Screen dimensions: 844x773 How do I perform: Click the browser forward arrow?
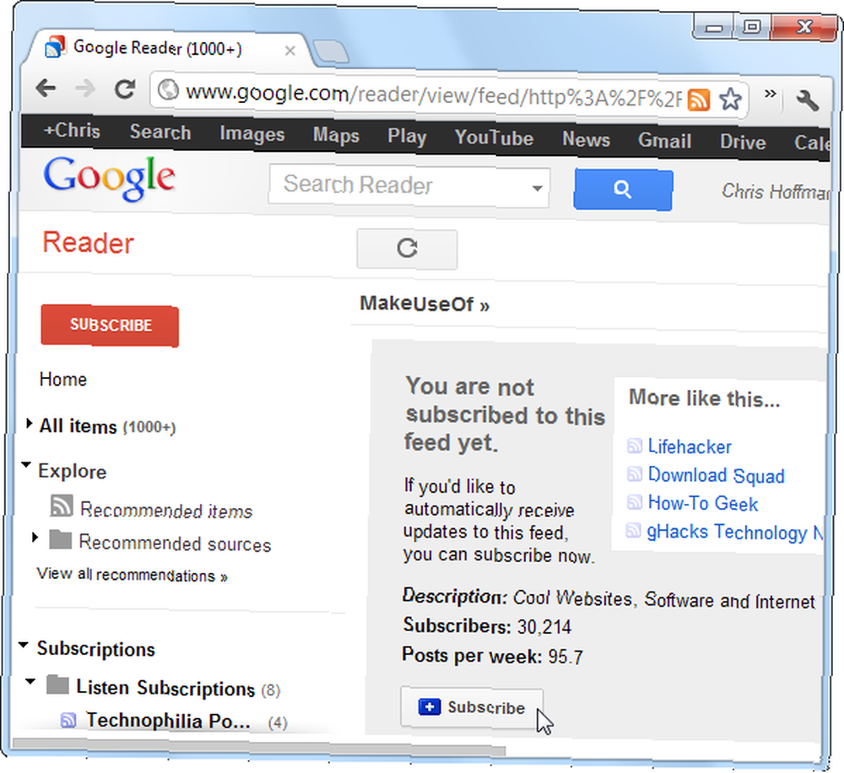84,89
